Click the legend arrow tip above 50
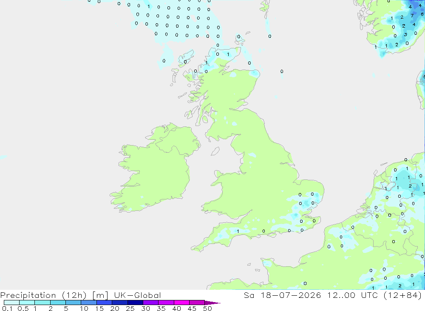Screen dimensions: 425x311 [212, 303]
